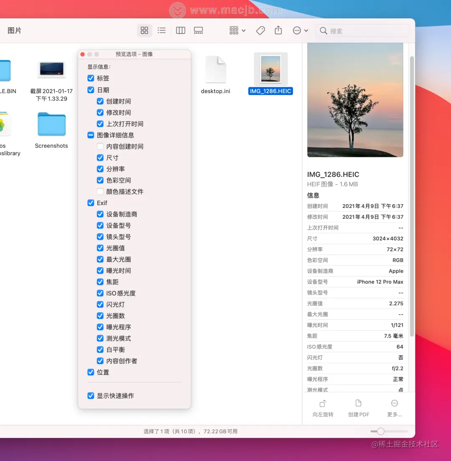The width and height of the screenshot is (451, 461).
Task: Toggle the 设备型号 checkbox
Action: click(100, 225)
